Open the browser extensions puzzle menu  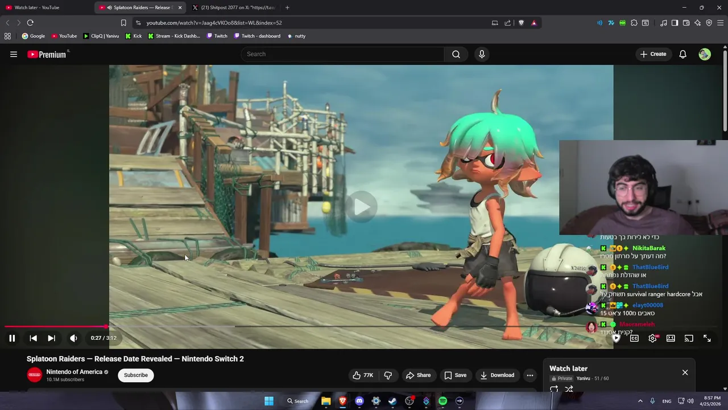point(634,23)
